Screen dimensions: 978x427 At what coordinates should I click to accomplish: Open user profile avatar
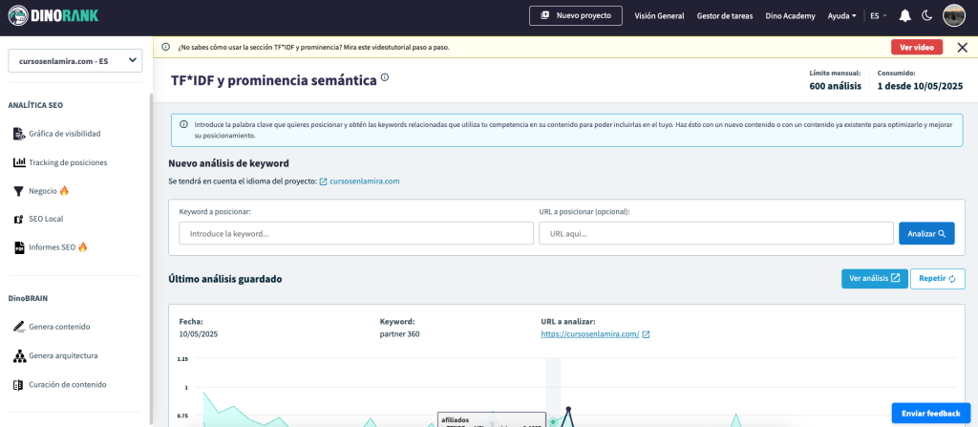coord(953,15)
